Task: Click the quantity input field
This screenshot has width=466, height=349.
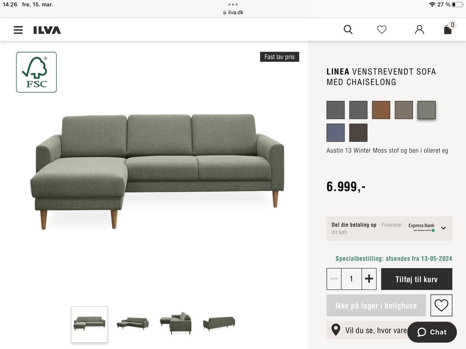Action: [x=351, y=279]
